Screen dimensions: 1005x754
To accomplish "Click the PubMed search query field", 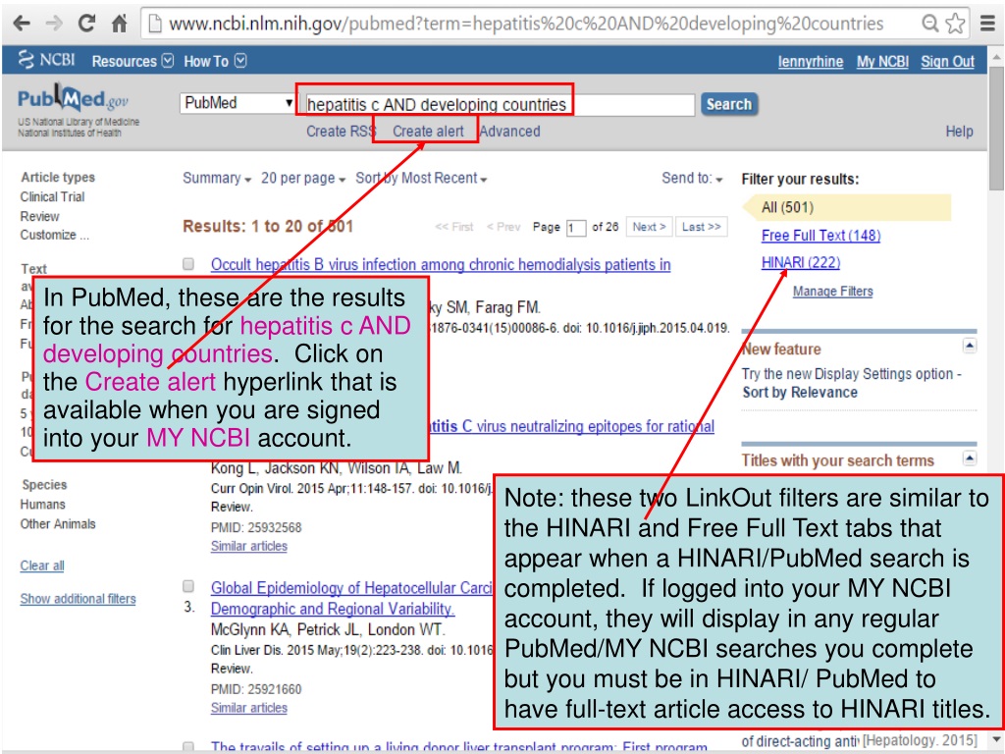I will click(x=500, y=104).
